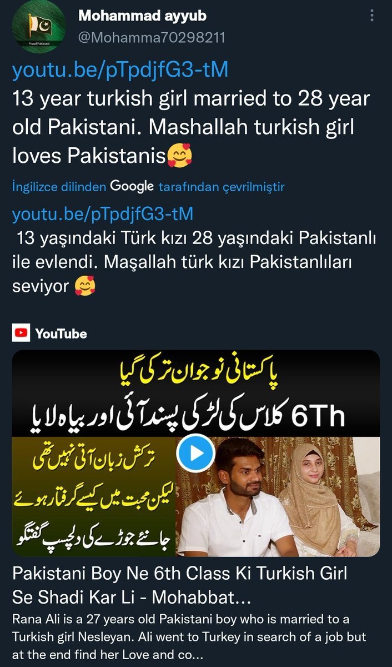Image resolution: width=392 pixels, height=667 pixels.
Task: Follow the first youtu.be/pTpdjfG3-tM link
Action: [120, 71]
